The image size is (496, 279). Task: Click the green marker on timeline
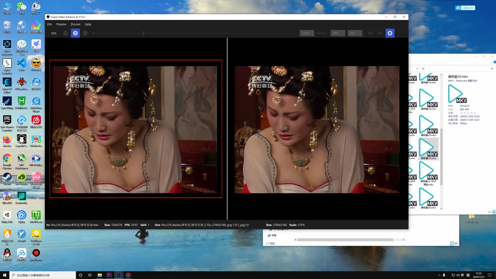click(94, 33)
